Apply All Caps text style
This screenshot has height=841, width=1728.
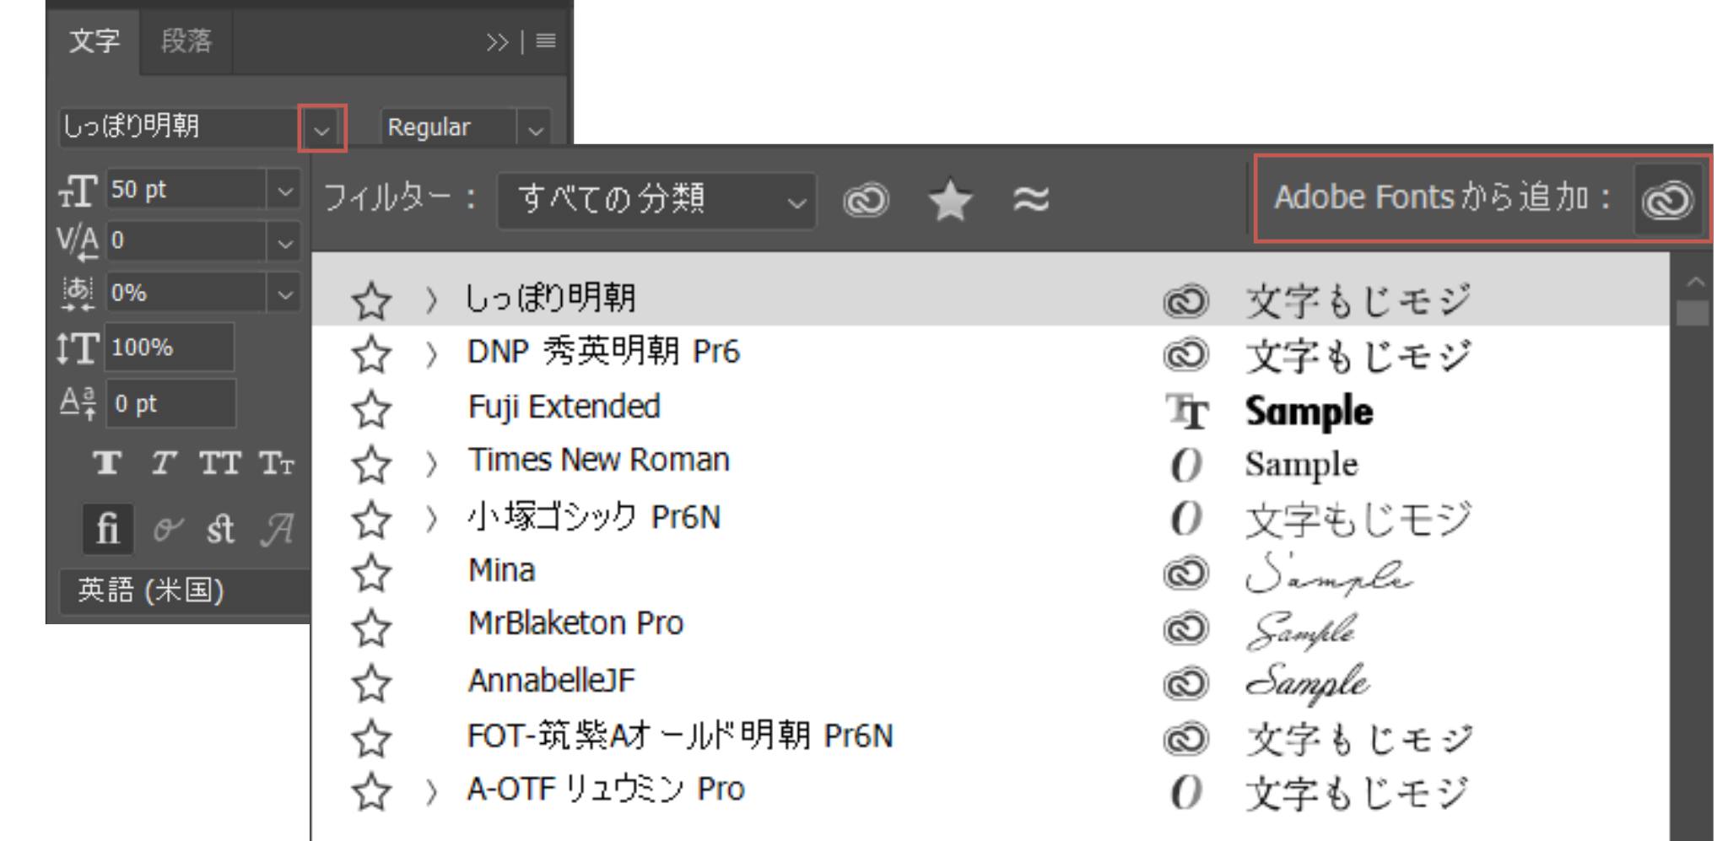[x=219, y=463]
